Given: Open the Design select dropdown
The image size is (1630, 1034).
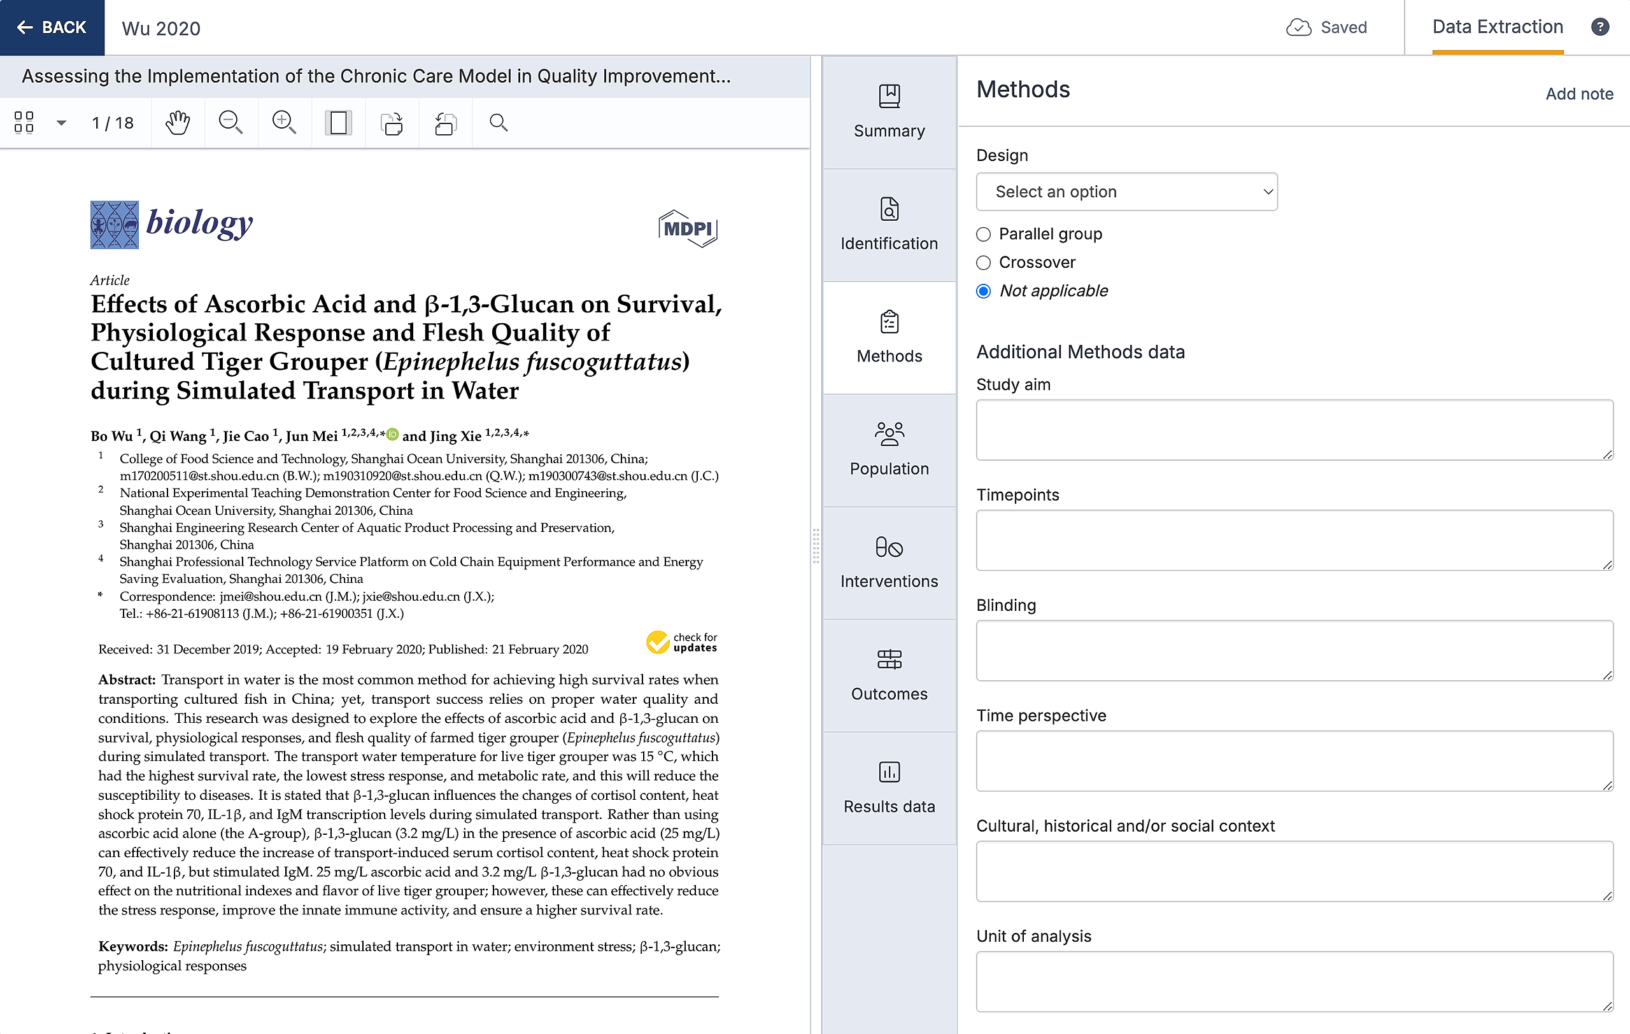Looking at the screenshot, I should [x=1126, y=192].
